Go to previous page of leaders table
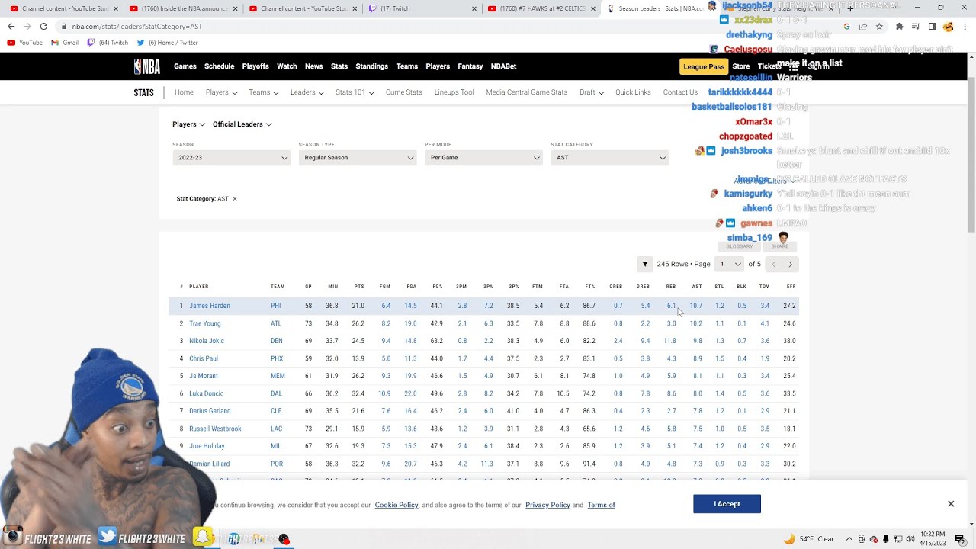This screenshot has width=976, height=549. tap(773, 264)
